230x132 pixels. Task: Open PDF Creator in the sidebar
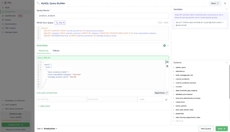[10, 28]
